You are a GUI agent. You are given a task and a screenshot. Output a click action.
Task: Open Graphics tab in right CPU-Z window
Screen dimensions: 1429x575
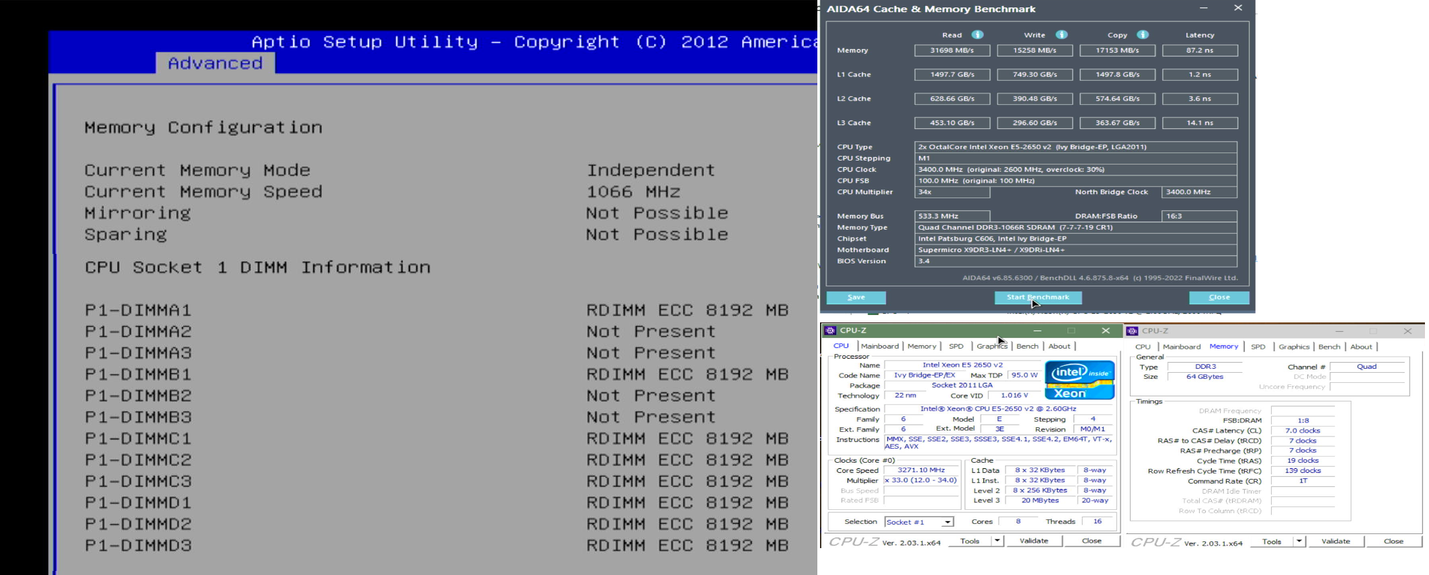tap(1294, 347)
